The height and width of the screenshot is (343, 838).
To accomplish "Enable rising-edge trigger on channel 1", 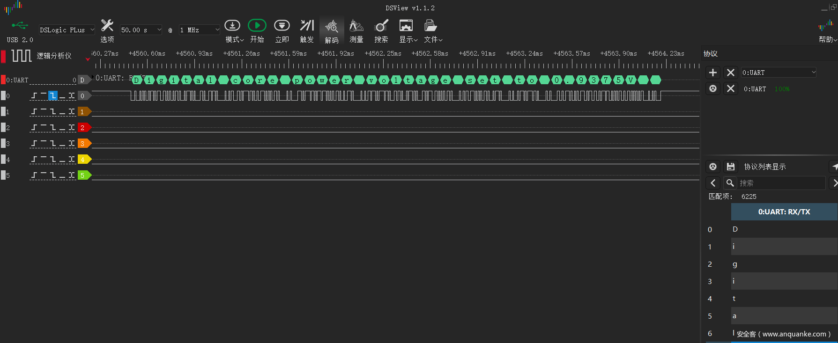I will tap(34, 112).
